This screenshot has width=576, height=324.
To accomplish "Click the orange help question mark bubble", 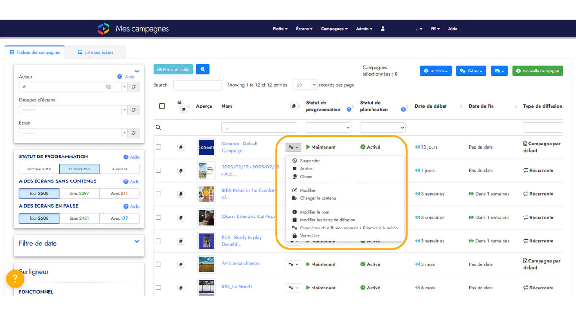I will [x=15, y=279].
